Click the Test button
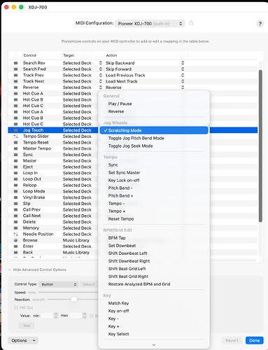The image size is (268, 350). pyautogui.click(x=27, y=325)
